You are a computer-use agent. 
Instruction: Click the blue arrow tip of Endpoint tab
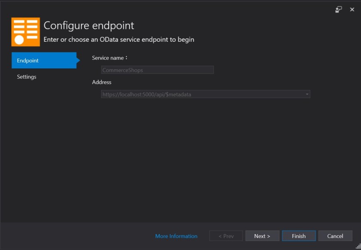click(78, 61)
